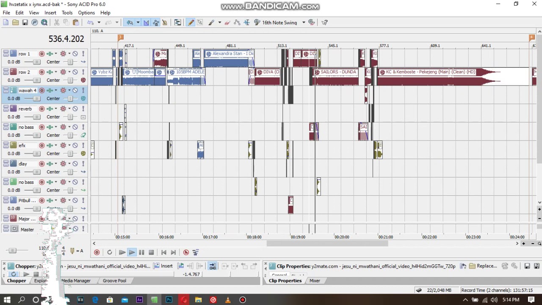The height and width of the screenshot is (305, 542).
Task: Click the Paste clipboard icon
Action: pos(76,22)
